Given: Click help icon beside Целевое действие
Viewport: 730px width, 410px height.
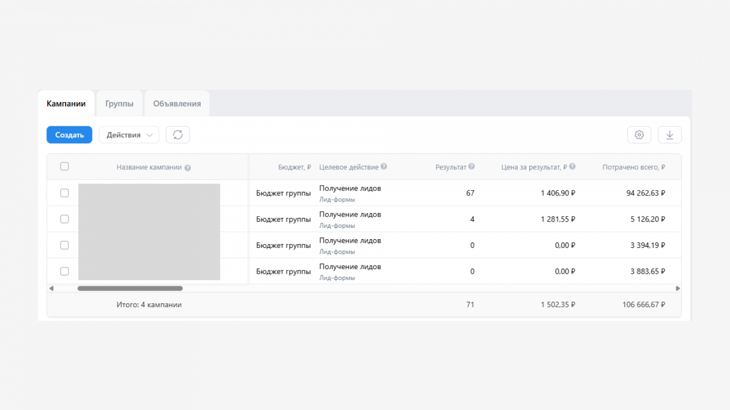Looking at the screenshot, I should pyautogui.click(x=384, y=167).
